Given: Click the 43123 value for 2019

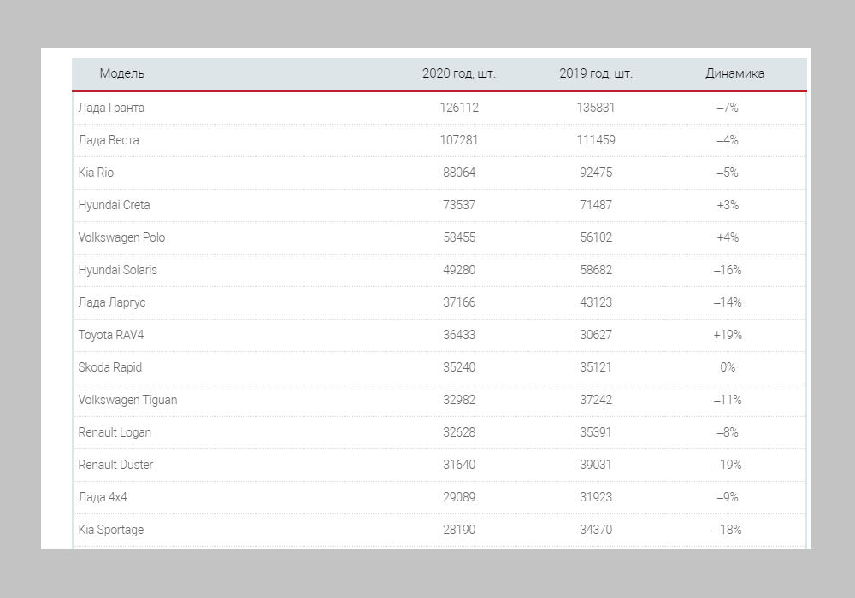Looking at the screenshot, I should pos(596,302).
